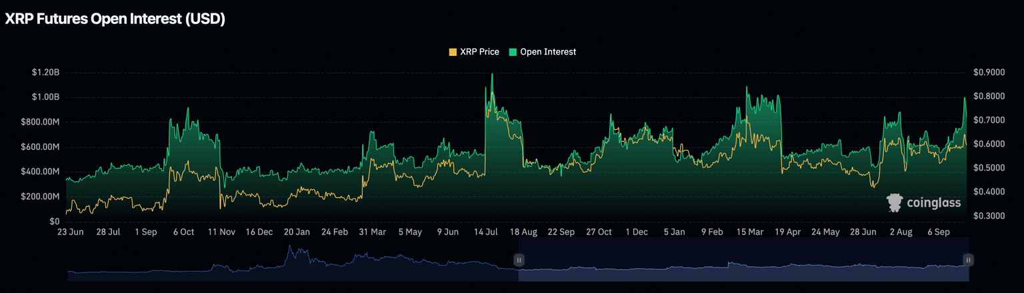Click the tallest peak in the navigator minimap
Image resolution: width=1024 pixels, height=293 pixels.
290,248
